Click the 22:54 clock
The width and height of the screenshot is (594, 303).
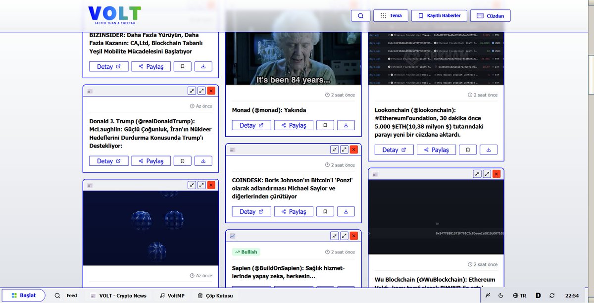[x=572, y=296]
